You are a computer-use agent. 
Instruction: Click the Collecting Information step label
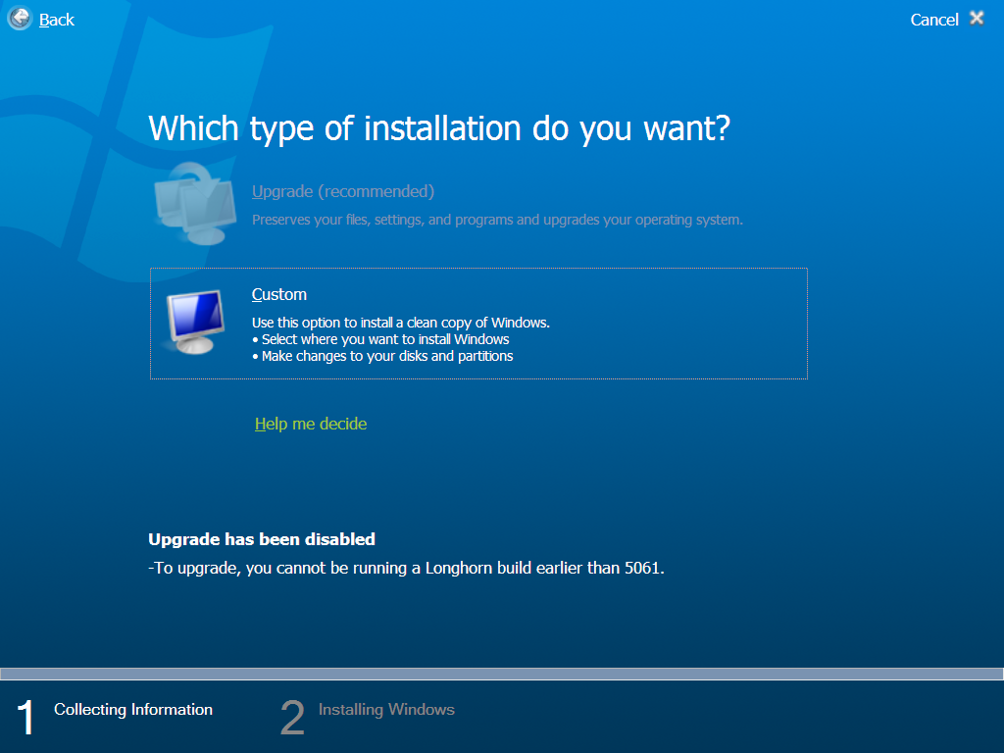pyautogui.click(x=133, y=710)
